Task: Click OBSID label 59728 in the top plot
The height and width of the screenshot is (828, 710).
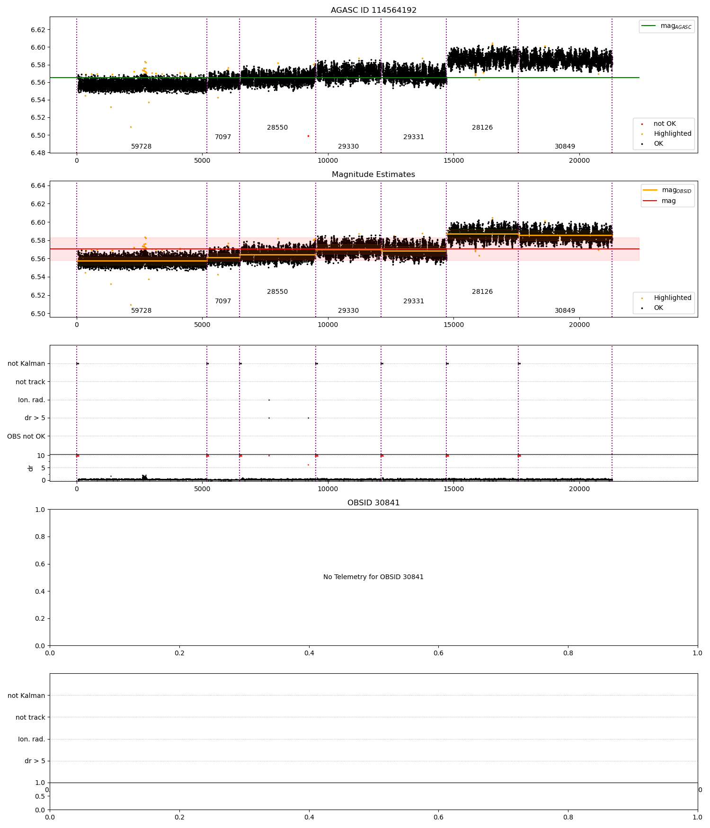Action: coord(142,147)
